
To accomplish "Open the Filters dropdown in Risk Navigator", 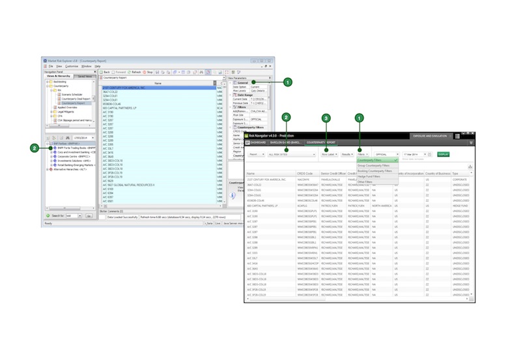I will pos(362,154).
